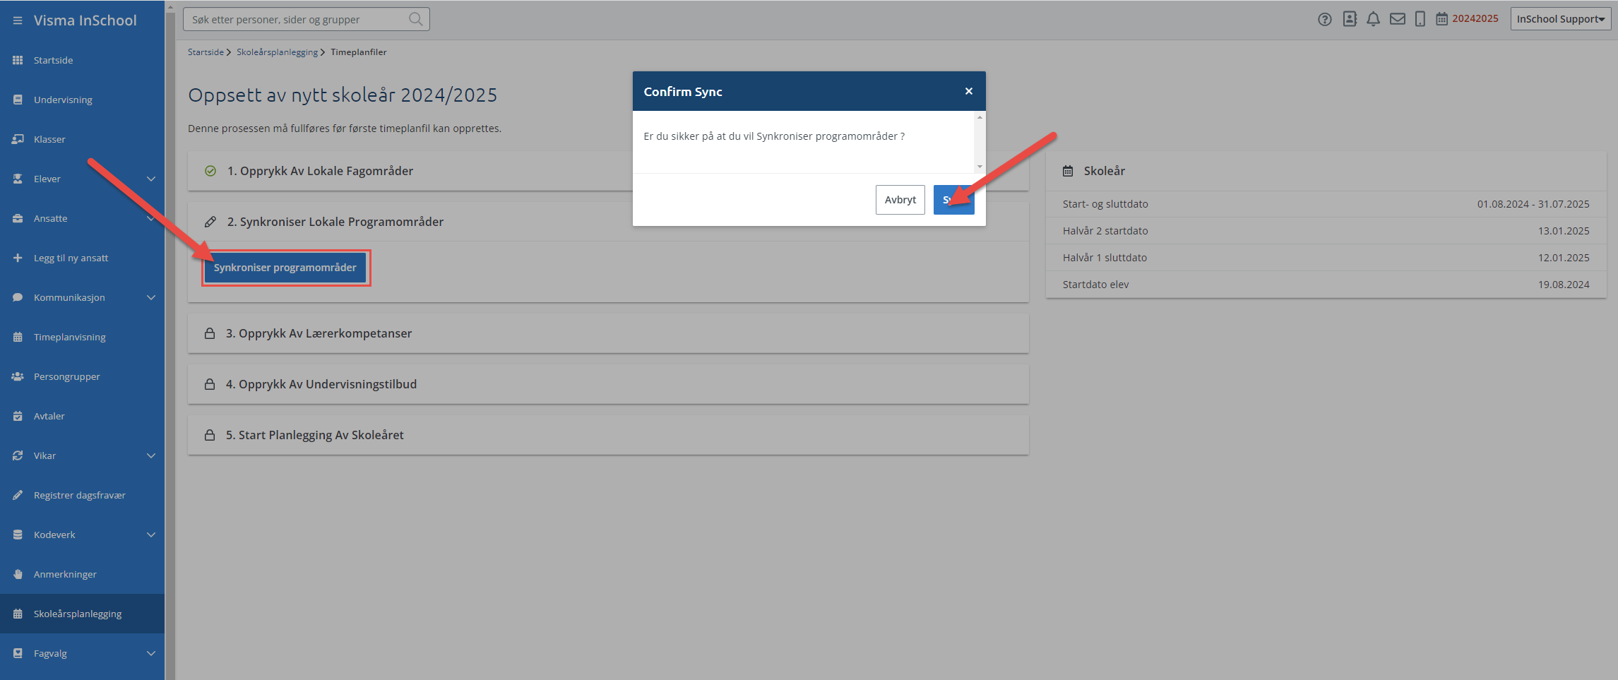Click step 5 Start Planlegging Av Skoleåret
Screen dimensions: 1618x680
608,435
